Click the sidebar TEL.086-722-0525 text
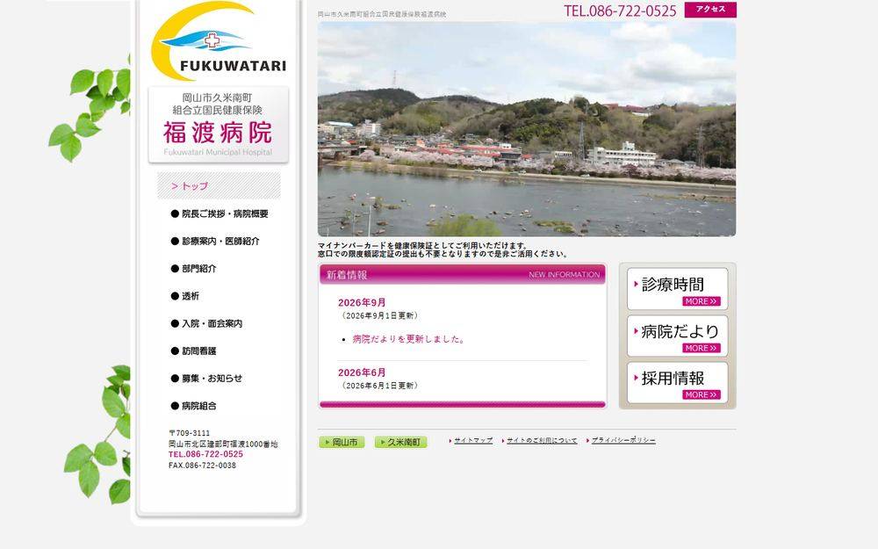Screen dimensions: 878x549 205,454
